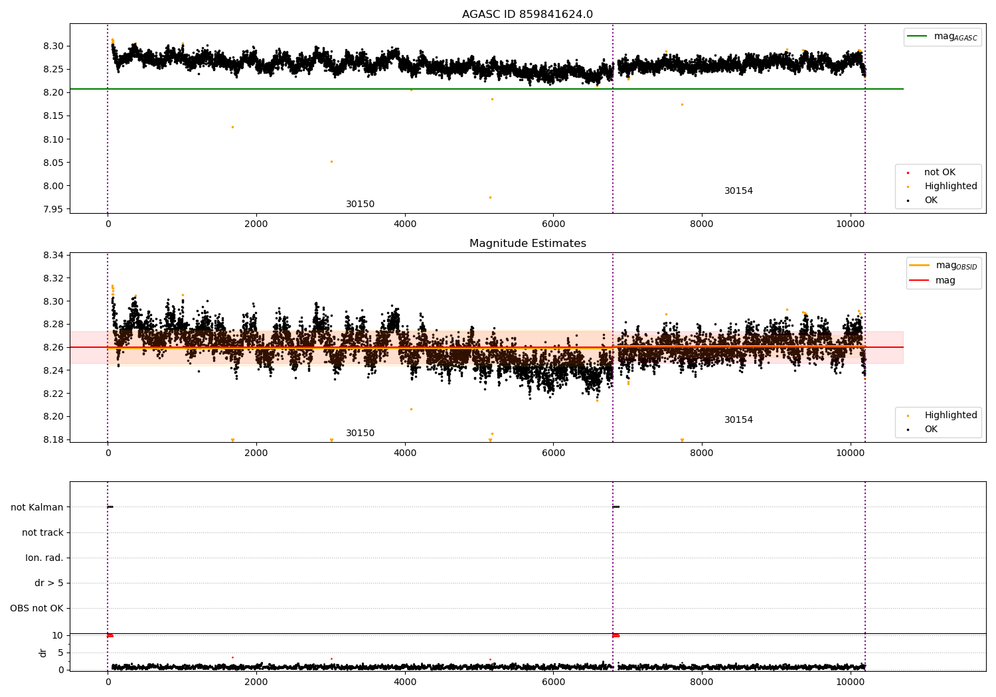The width and height of the screenshot is (996, 697).
Task: Click x-tick 4000 under Magnitude Estimates plot
Action: 405,453
